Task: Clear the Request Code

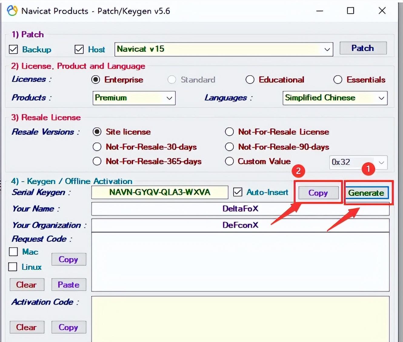Action: tap(27, 285)
